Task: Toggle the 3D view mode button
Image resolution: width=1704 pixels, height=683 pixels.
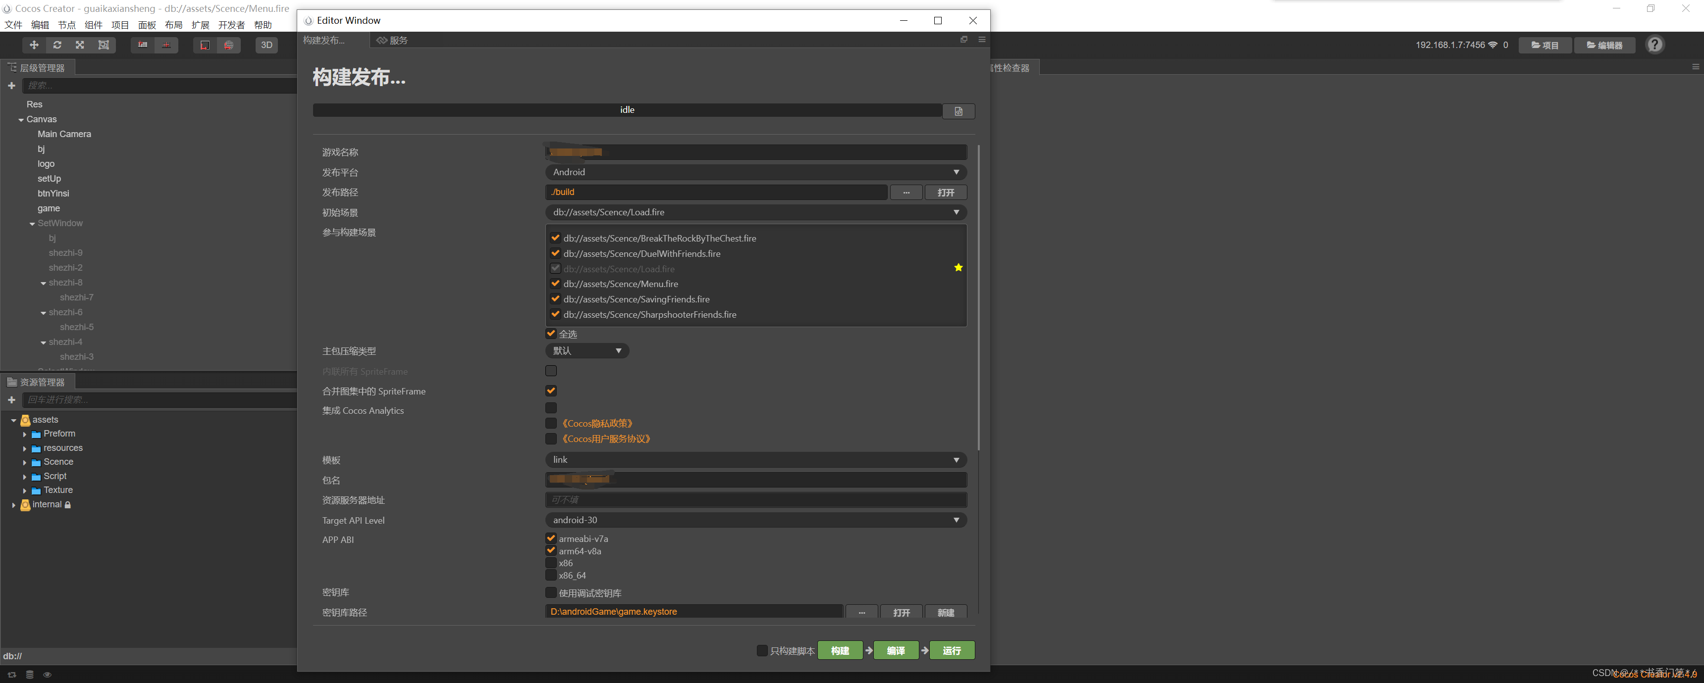Action: [266, 45]
